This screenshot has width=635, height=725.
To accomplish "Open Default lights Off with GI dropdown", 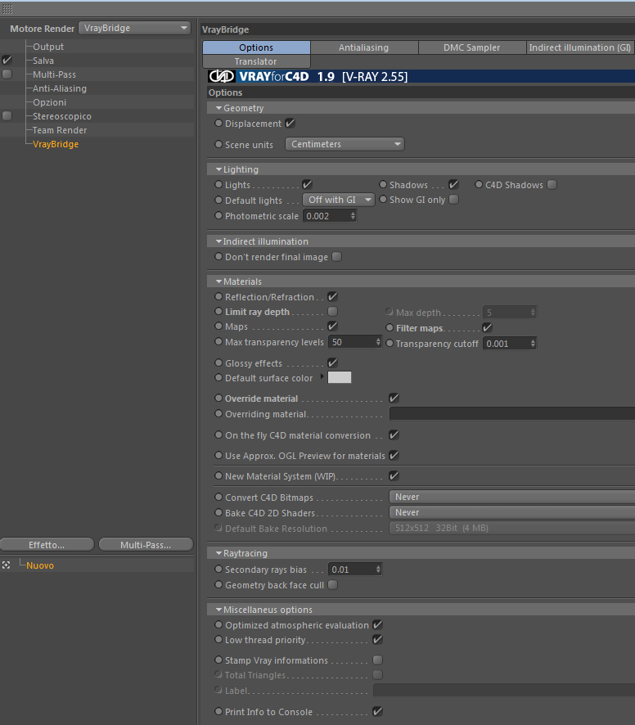I will click(x=339, y=200).
